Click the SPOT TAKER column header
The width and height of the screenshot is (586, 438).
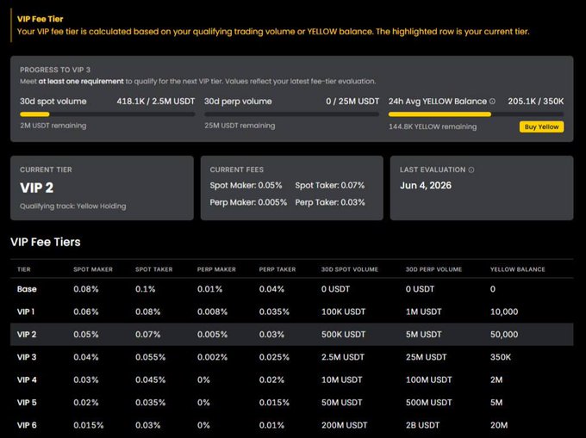154,269
